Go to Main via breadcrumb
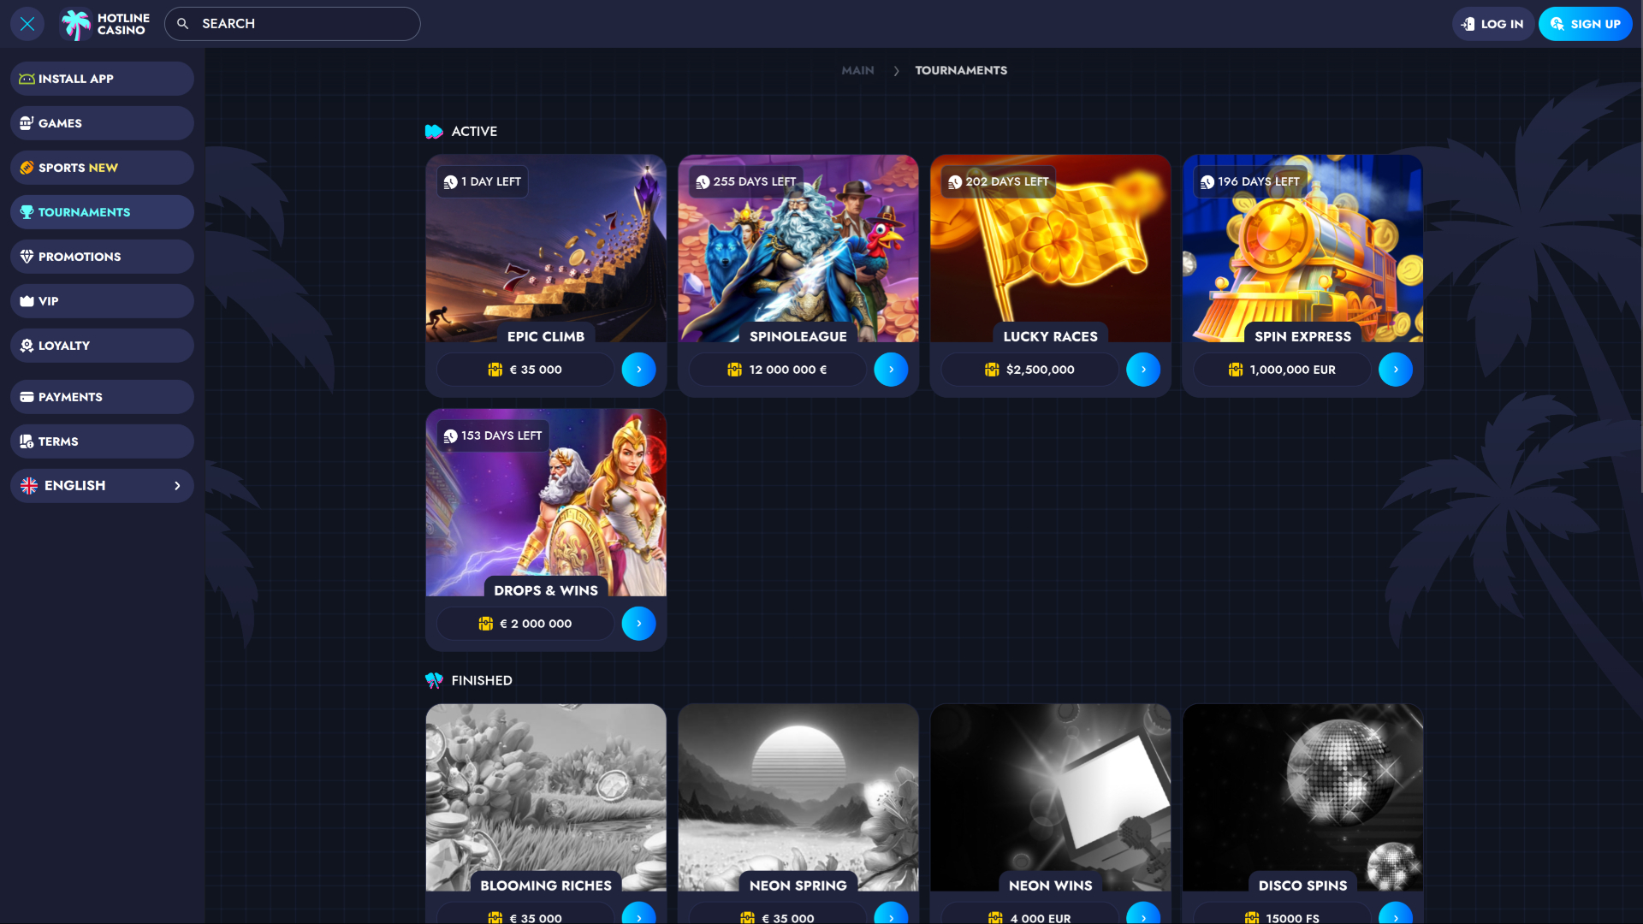This screenshot has width=1643, height=924. [x=857, y=70]
